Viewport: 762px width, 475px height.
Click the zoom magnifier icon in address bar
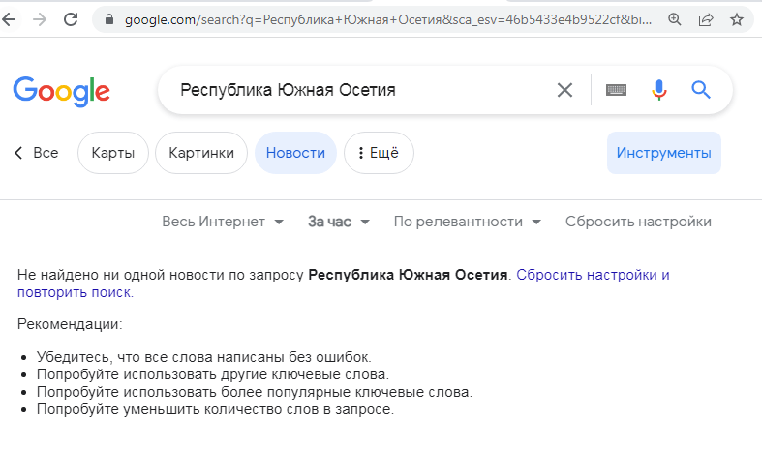click(675, 19)
